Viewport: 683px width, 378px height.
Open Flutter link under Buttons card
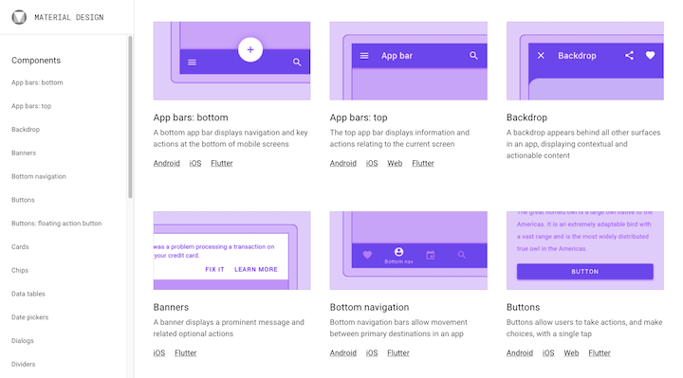click(600, 352)
